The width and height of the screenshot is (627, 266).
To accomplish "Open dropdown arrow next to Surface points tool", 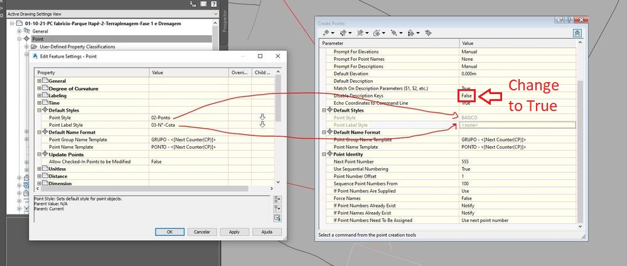I will tap(383, 33).
